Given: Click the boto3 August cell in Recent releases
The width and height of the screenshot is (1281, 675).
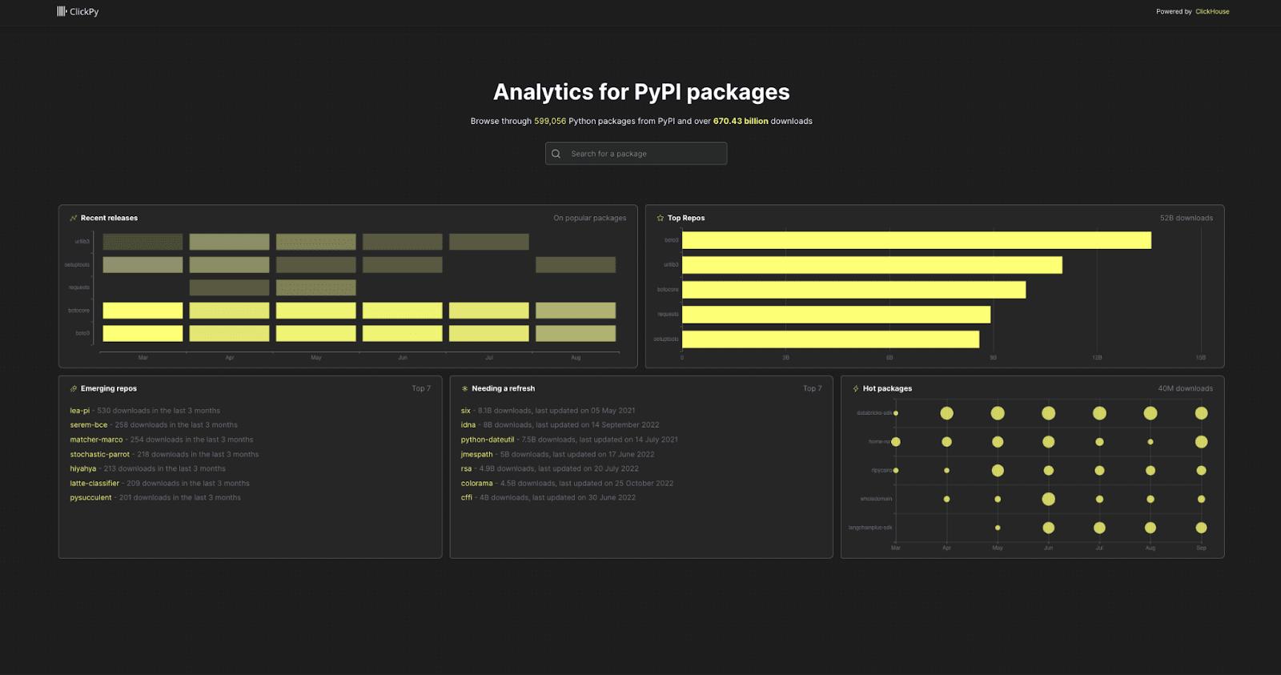Looking at the screenshot, I should pos(576,333).
